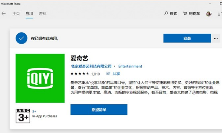Image resolution: width=222 pixels, height=133 pixels.
Task: Open the 购物车 shopping cart
Action: click(x=191, y=14)
